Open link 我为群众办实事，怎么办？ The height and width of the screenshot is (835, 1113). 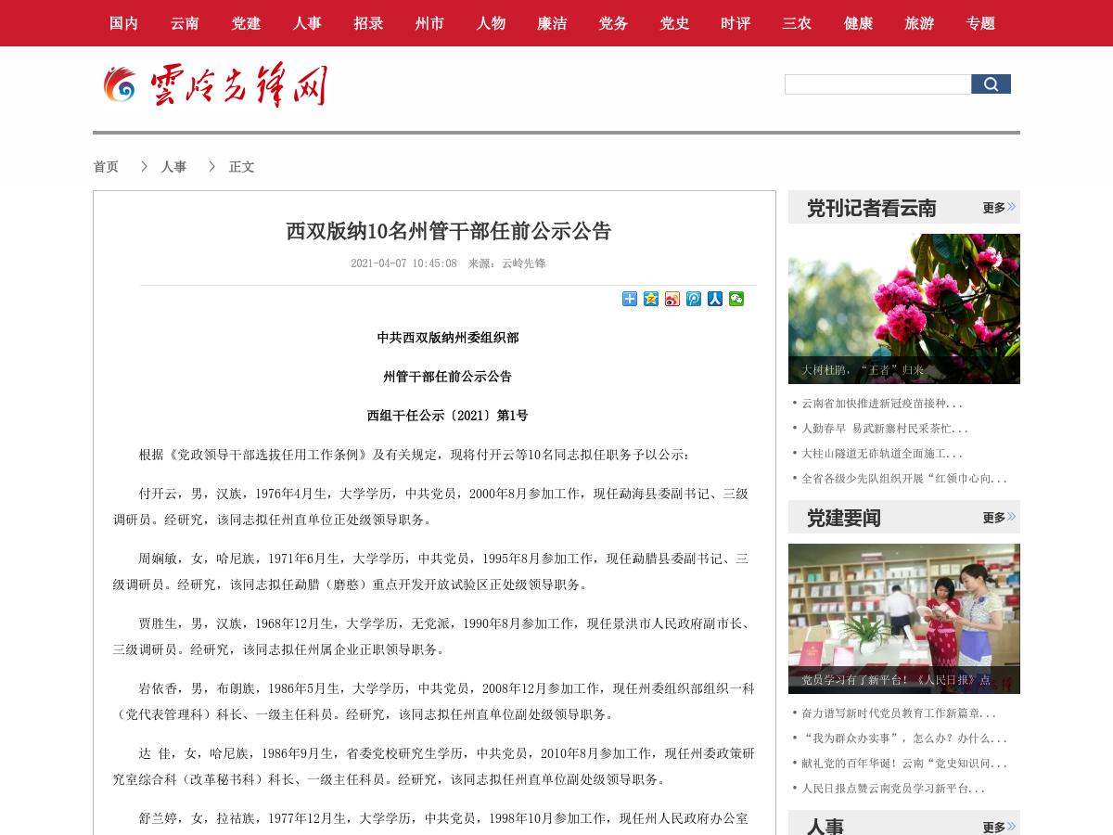tap(904, 739)
